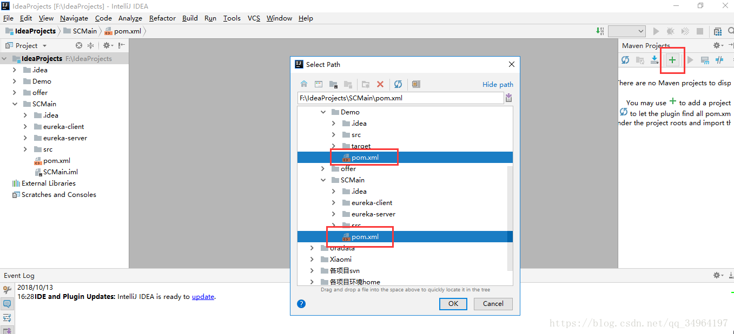Collapse SCMain folder in Project panel
Image resolution: width=734 pixels, height=334 pixels.
[x=15, y=104]
